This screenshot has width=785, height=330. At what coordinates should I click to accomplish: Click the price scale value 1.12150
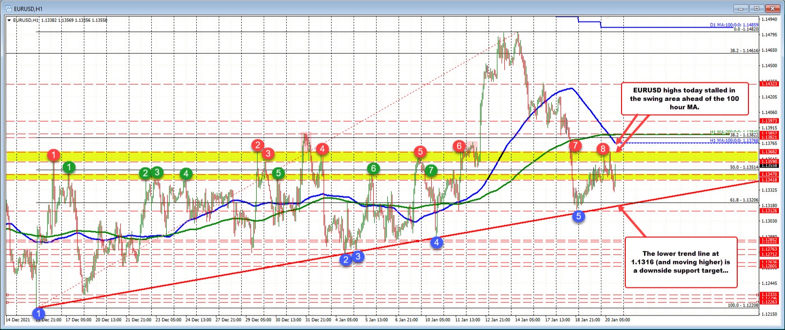[770, 314]
